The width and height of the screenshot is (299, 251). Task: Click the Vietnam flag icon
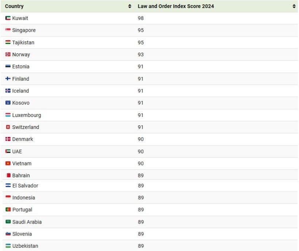click(8, 163)
